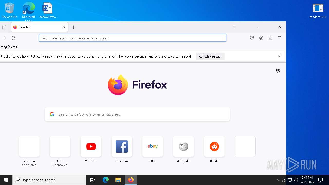Open a new tab with plus button
Screen dimensions: 329x185
pyautogui.click(x=74, y=27)
